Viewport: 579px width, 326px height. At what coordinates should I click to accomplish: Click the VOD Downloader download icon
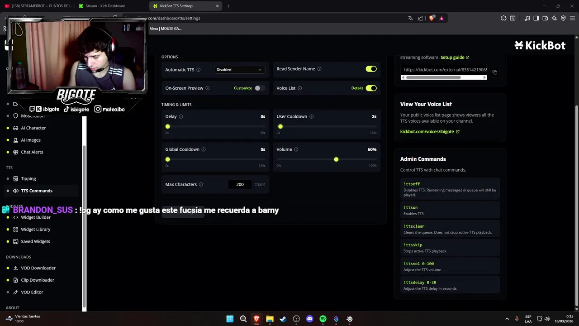pos(15,268)
